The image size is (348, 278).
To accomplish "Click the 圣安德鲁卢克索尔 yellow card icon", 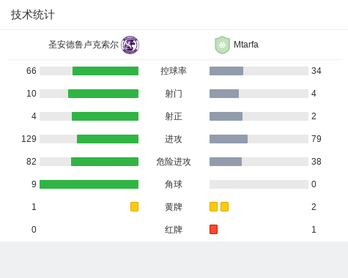I will pyautogui.click(x=134, y=206).
